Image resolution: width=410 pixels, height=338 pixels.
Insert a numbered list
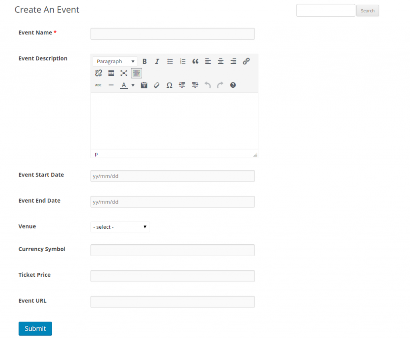[x=183, y=61]
